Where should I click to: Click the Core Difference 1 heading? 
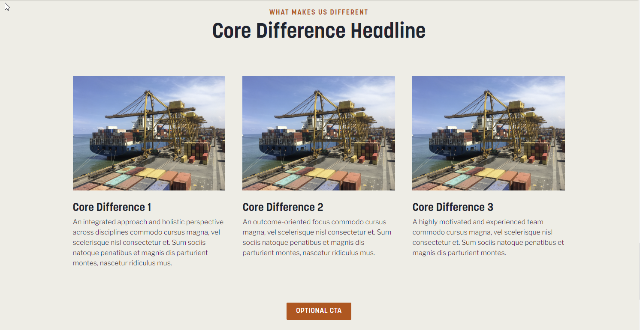pyautogui.click(x=112, y=207)
